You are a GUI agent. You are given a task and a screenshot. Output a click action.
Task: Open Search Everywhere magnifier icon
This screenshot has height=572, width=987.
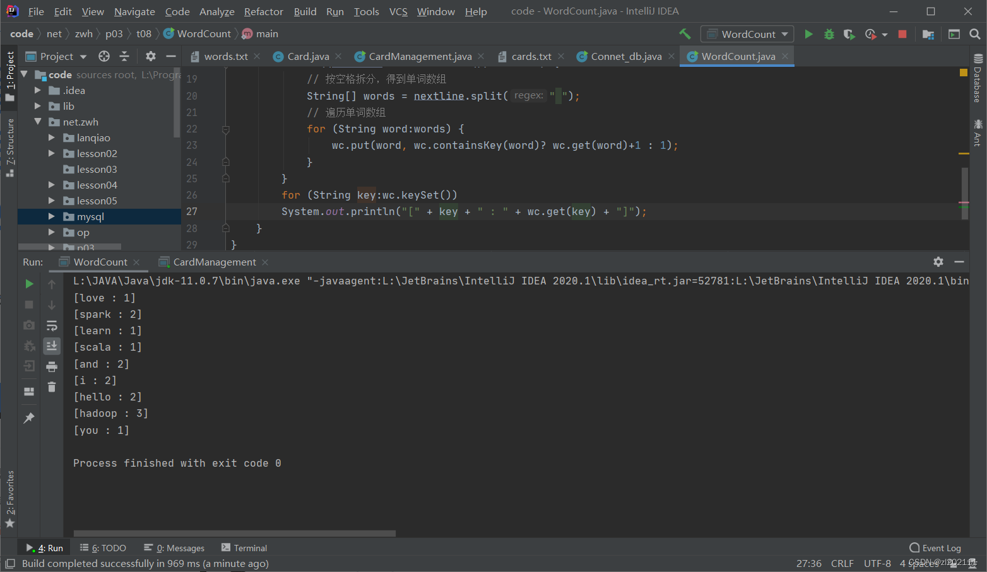tap(974, 34)
